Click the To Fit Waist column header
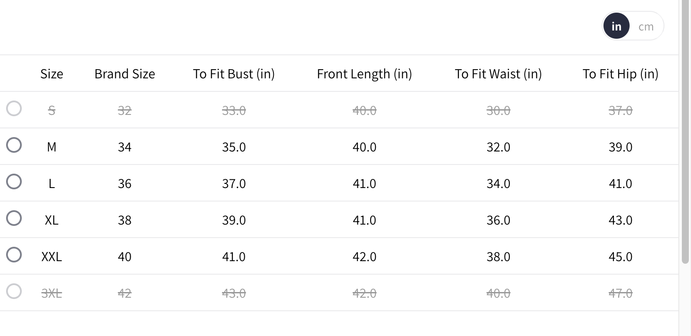The height and width of the screenshot is (336, 691). 498,74
